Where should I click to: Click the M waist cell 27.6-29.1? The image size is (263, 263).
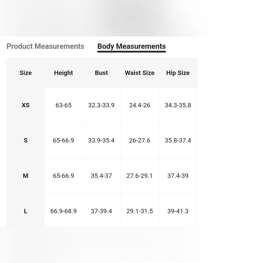pyautogui.click(x=140, y=176)
